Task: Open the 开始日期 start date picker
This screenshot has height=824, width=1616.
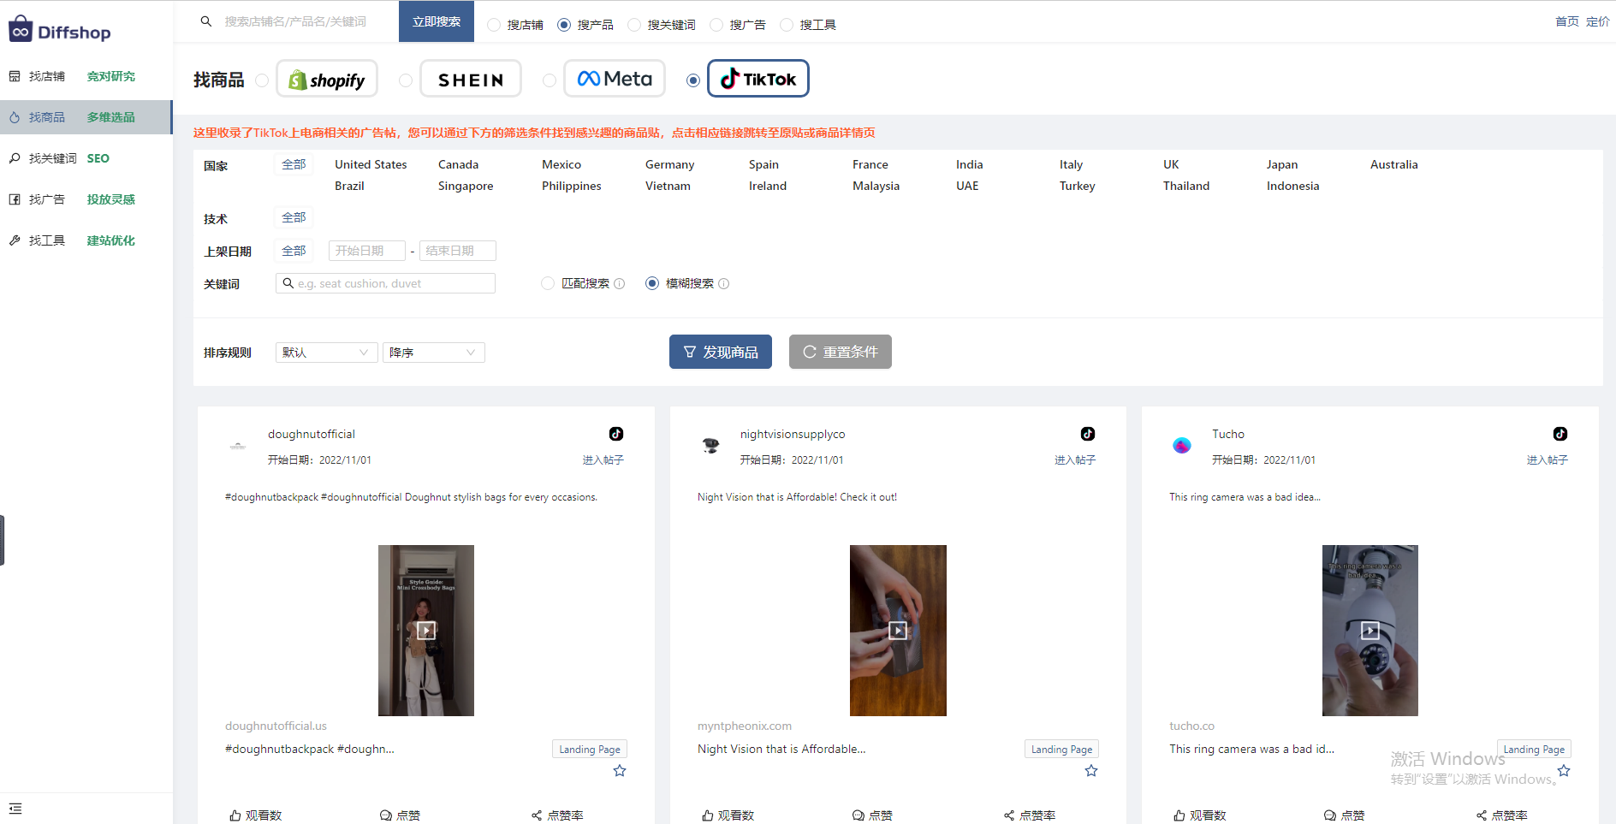Action: [x=366, y=251]
